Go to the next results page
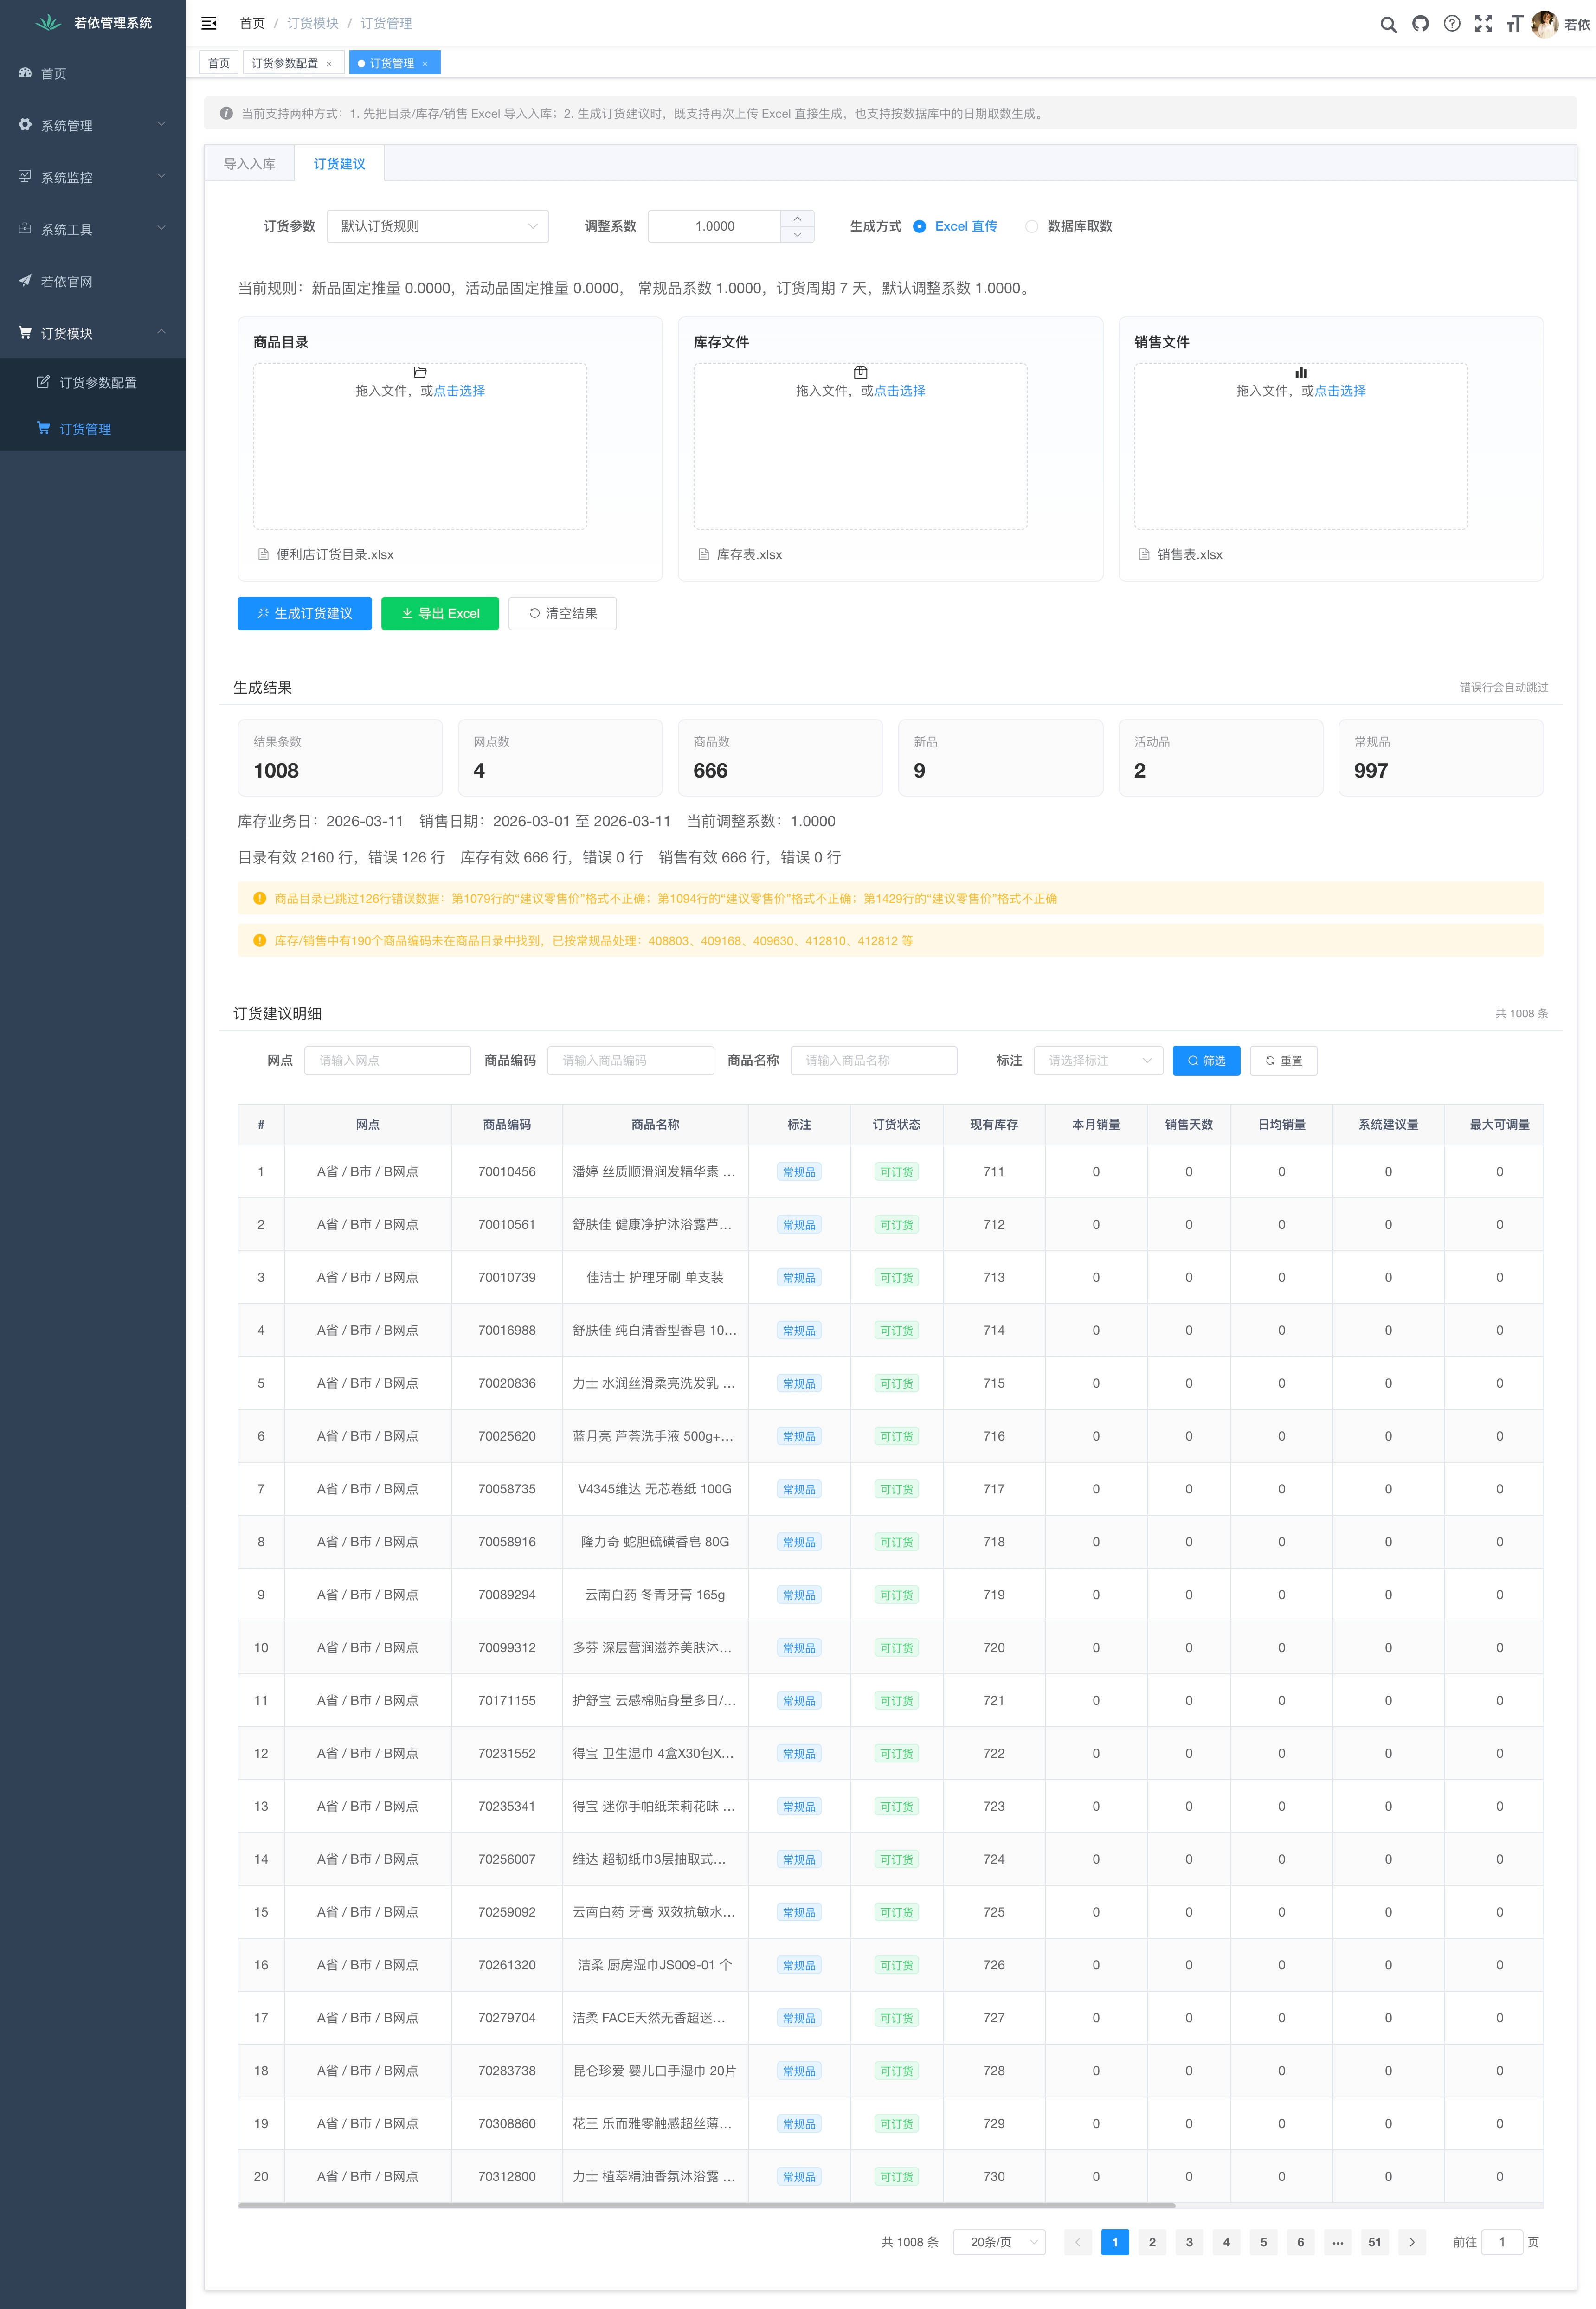Image resolution: width=1596 pixels, height=2309 pixels. coord(1412,2242)
